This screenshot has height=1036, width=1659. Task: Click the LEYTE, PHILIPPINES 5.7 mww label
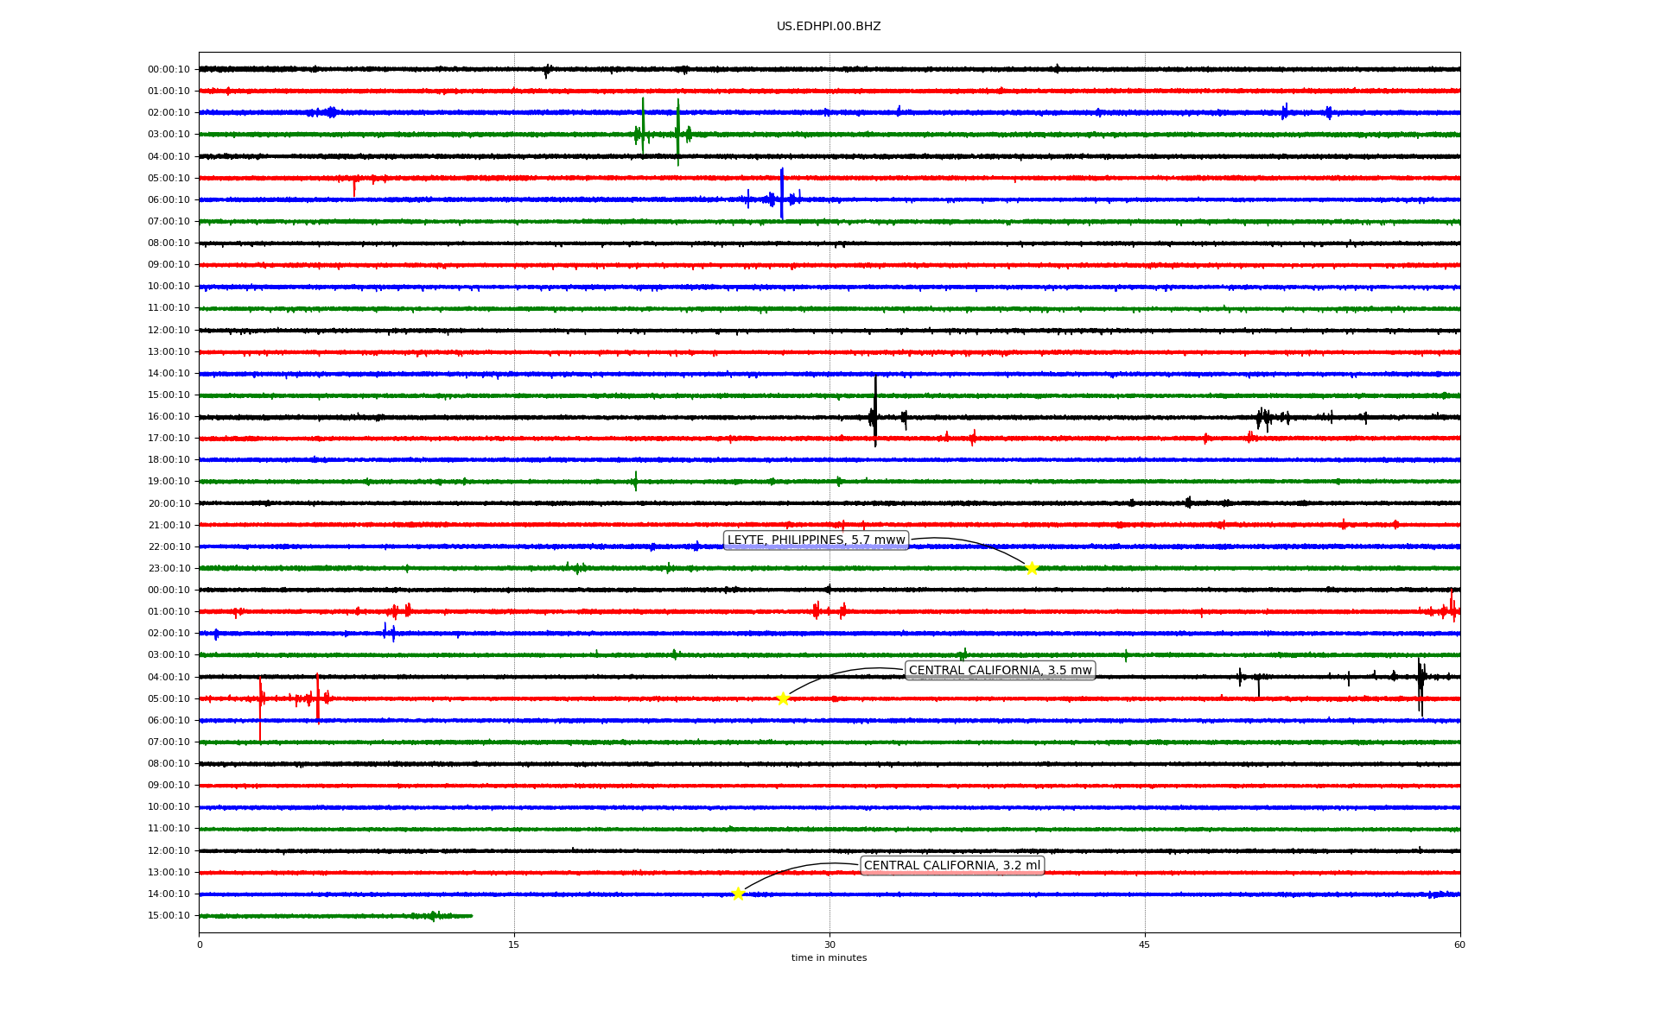816,540
